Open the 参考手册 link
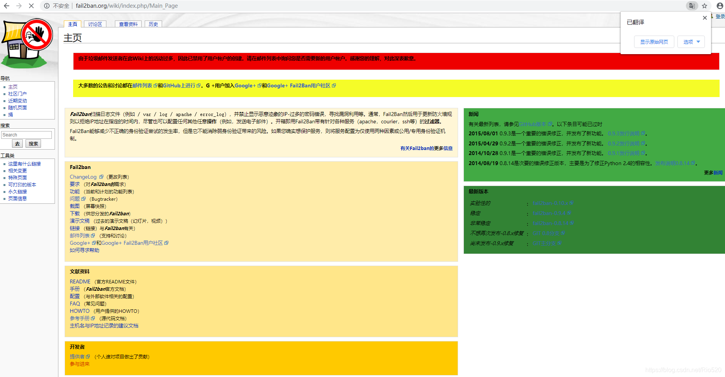This screenshot has width=725, height=377. click(82, 318)
